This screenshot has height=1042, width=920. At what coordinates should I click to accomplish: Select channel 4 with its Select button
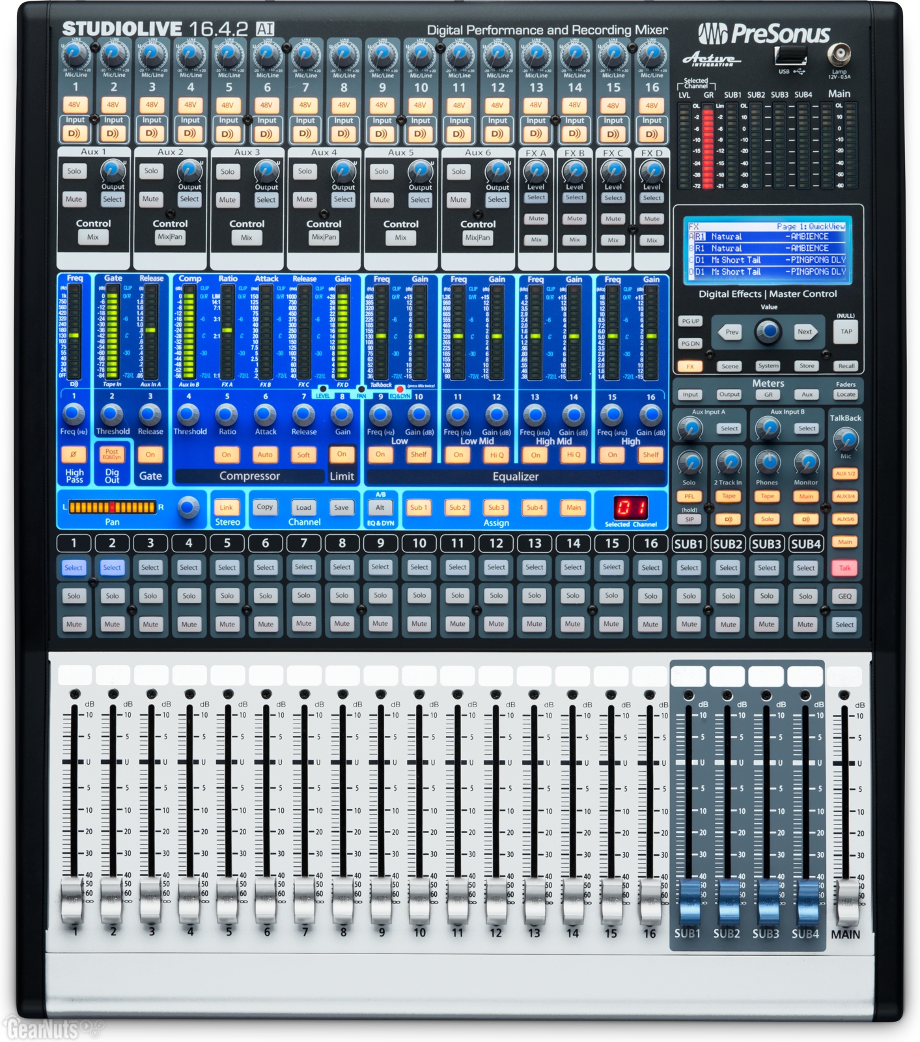coord(189,567)
